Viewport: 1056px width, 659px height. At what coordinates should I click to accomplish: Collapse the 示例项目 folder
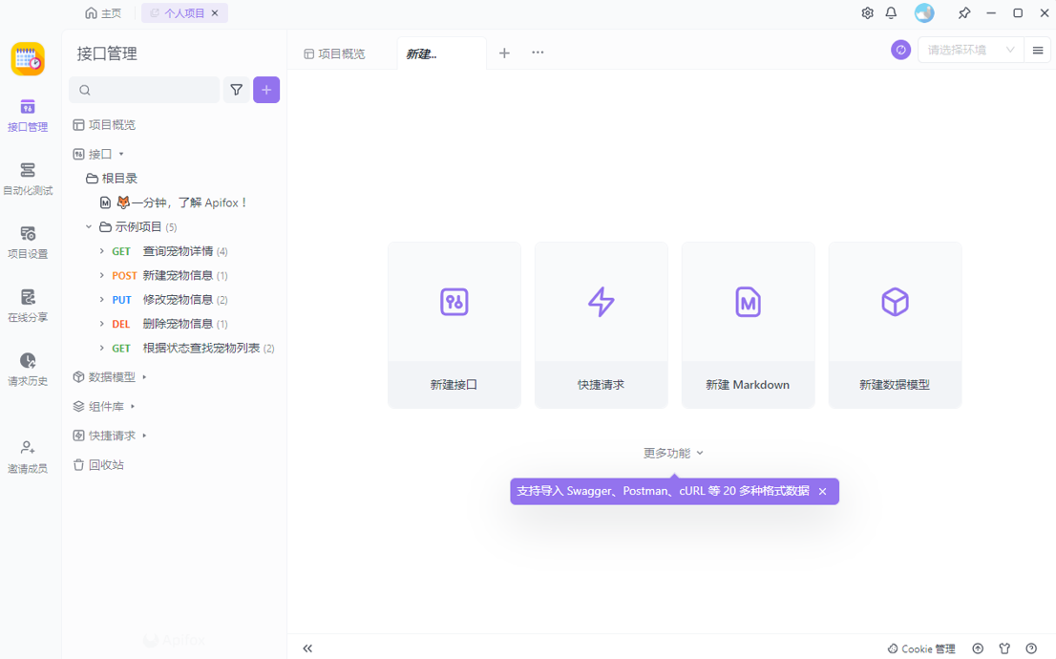coord(89,227)
